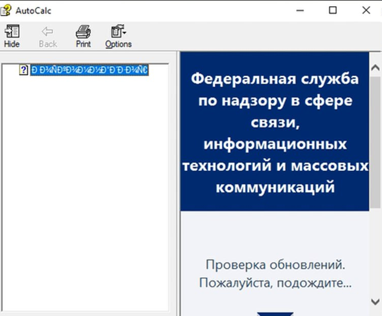This screenshot has height=316, width=382.
Task: Click the vertical scrollbar thumb
Action: tap(375, 143)
